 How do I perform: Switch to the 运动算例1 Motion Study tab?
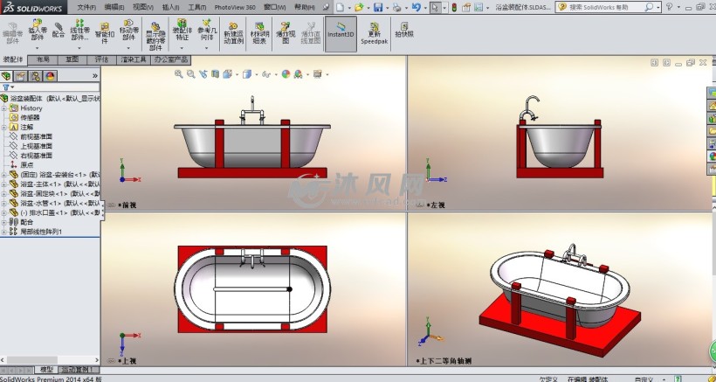(x=77, y=370)
